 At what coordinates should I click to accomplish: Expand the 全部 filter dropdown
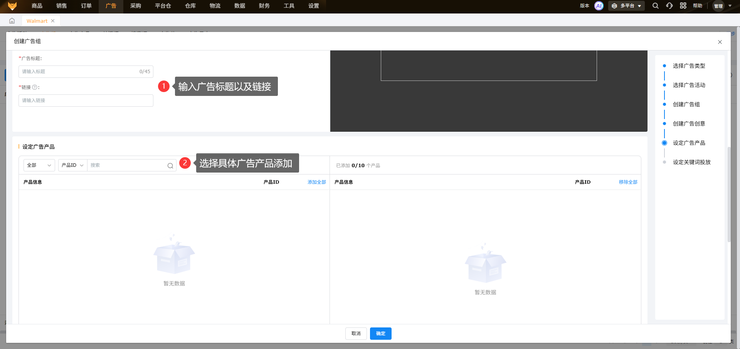point(39,165)
